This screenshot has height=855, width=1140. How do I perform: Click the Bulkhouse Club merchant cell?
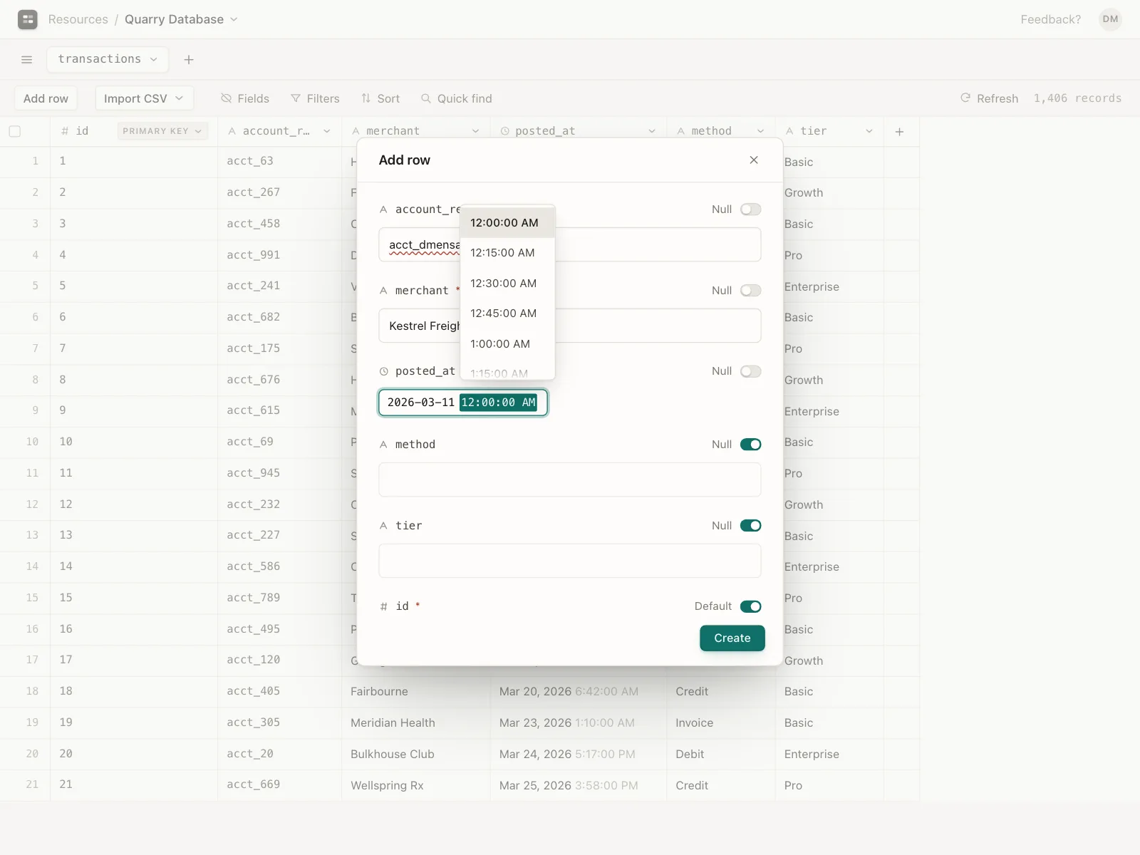point(416,754)
